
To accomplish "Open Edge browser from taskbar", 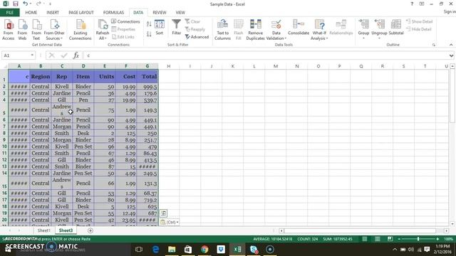I will tap(155, 249).
